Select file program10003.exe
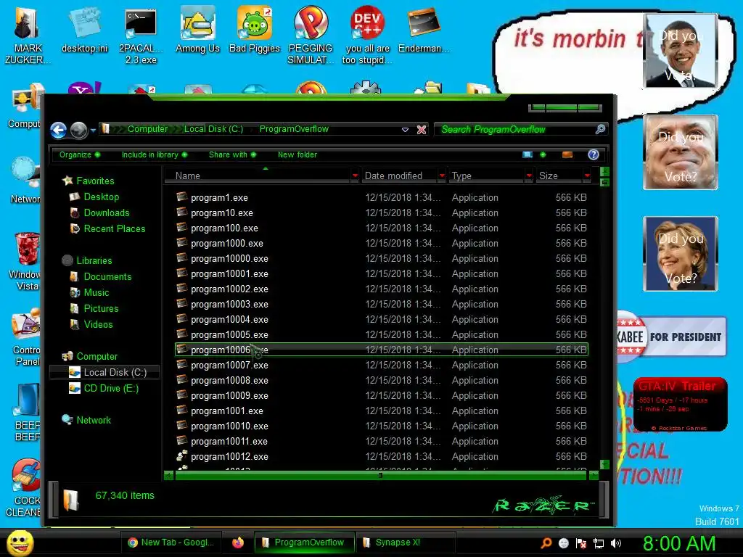 click(x=382, y=304)
